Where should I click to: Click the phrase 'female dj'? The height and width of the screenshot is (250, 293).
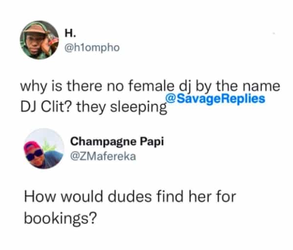[159, 87]
